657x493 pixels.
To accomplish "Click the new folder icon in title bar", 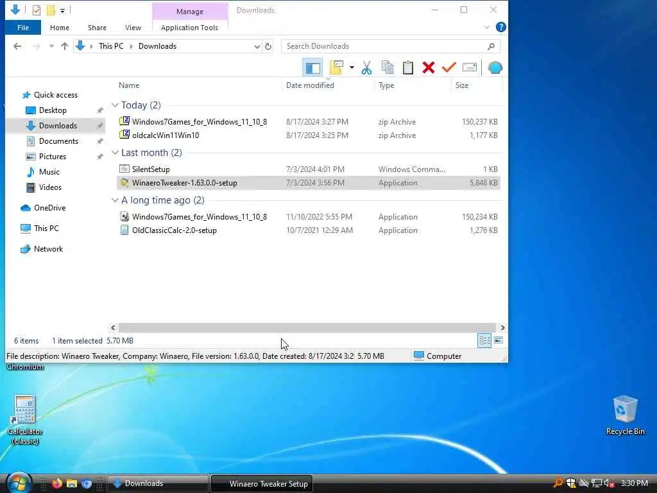I will pos(51,10).
